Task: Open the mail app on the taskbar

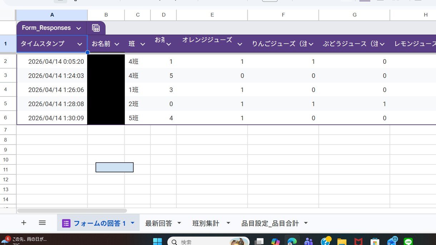Action: (x=392, y=241)
